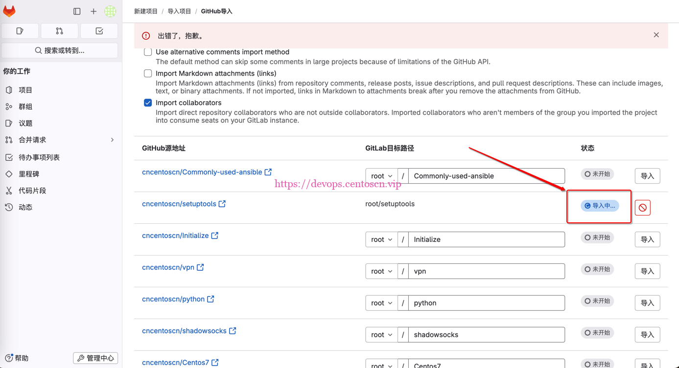This screenshot has width=679, height=368.
Task: Open external link icon beside cncentoscn/vpn
Action: [200, 267]
